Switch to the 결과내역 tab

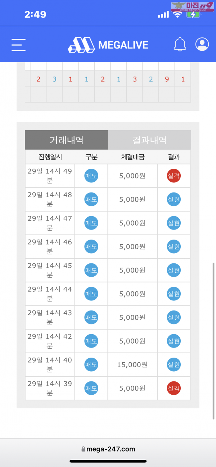(x=149, y=140)
